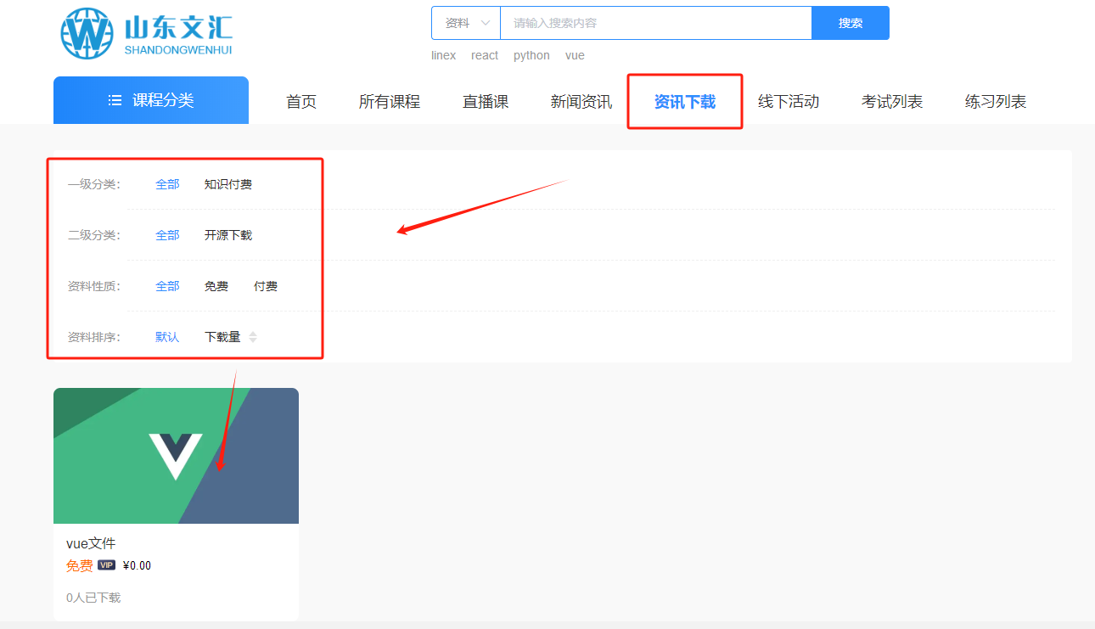Click the Shandong Wenhui globe logo
This screenshot has width=1095, height=629.
[87, 34]
